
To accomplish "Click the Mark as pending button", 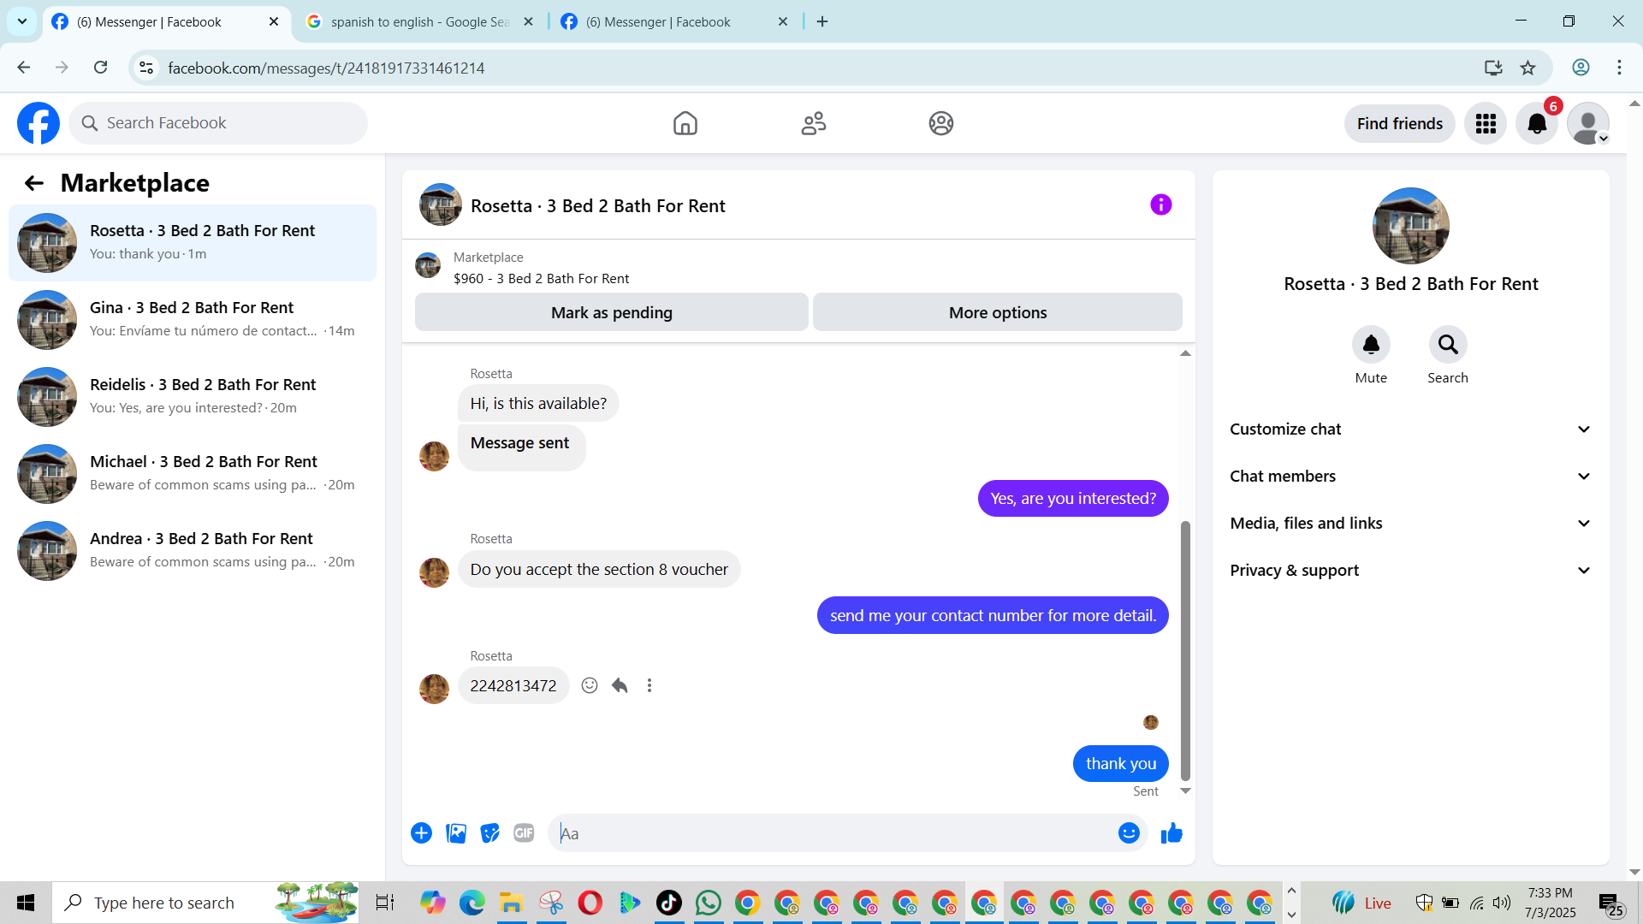I will (x=611, y=313).
